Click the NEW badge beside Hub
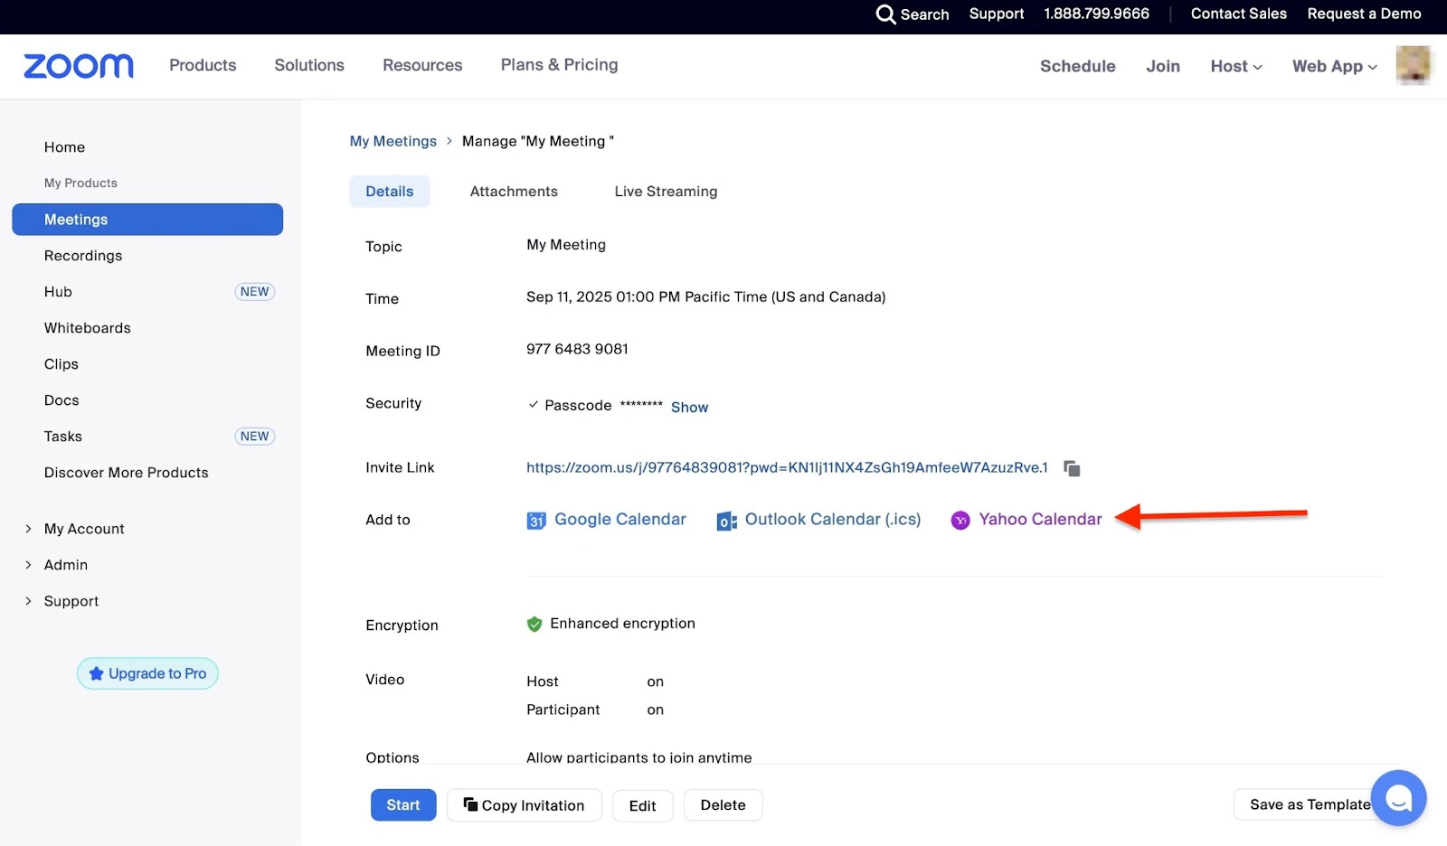1447x846 pixels. [x=255, y=292]
